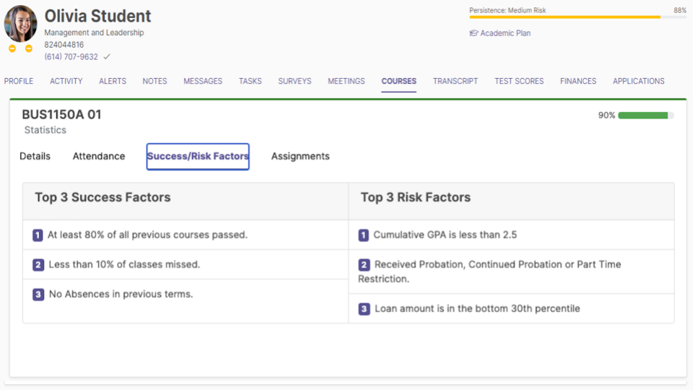The height and width of the screenshot is (390, 693).
Task: Click the first yellow minus indicator under the photo
Action: pos(12,48)
